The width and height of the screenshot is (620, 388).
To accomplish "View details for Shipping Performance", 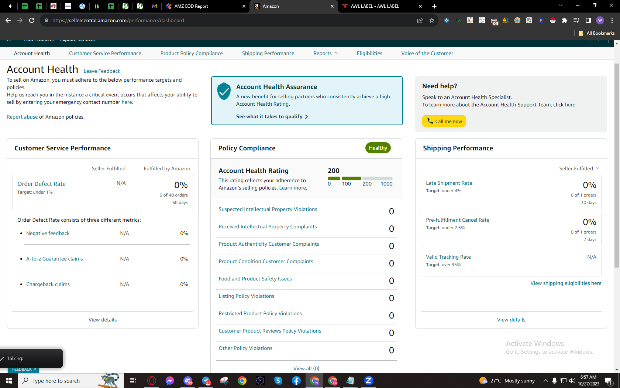I will point(511,320).
